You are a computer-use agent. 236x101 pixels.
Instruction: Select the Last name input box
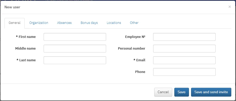tap(75, 60)
